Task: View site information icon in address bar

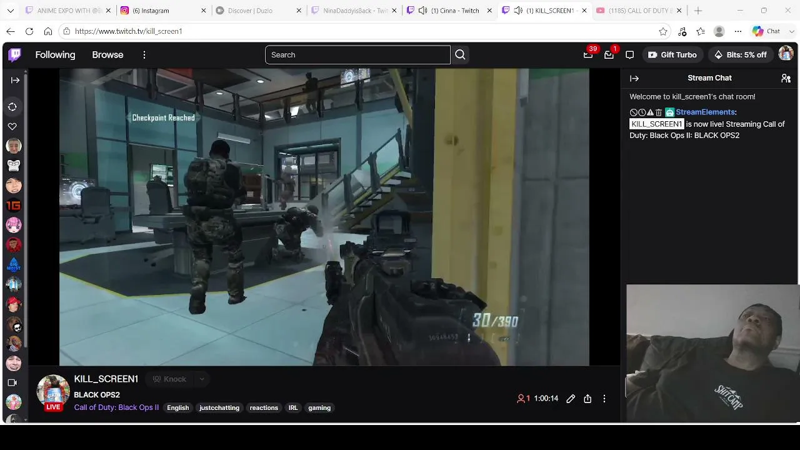Action: tap(67, 31)
